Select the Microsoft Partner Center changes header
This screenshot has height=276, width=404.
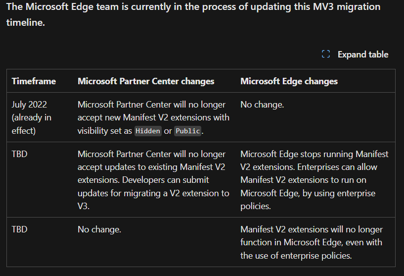pyautogui.click(x=146, y=81)
